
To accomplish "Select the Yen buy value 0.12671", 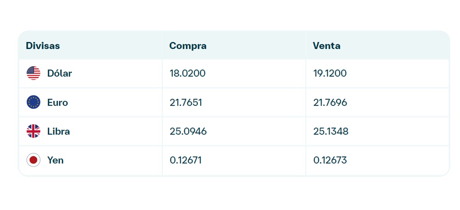I will click(x=186, y=160).
